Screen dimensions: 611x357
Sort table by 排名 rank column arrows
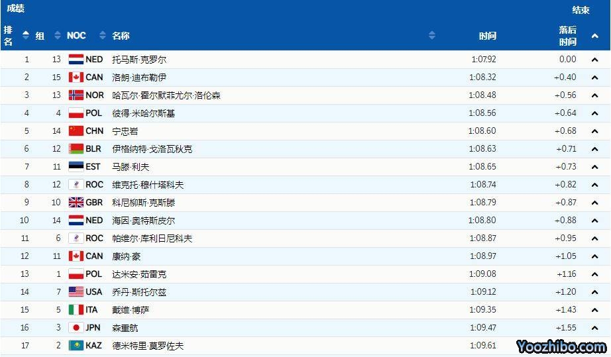[x=26, y=36]
